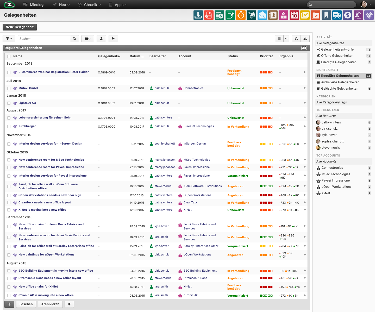Click the tag icon in the bottom bar

click(69, 304)
